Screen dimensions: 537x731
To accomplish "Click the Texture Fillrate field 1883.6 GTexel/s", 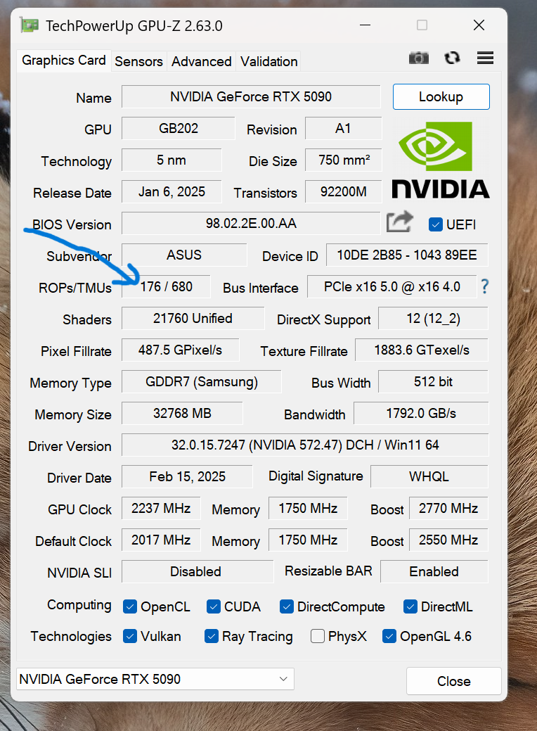I will pos(422,350).
